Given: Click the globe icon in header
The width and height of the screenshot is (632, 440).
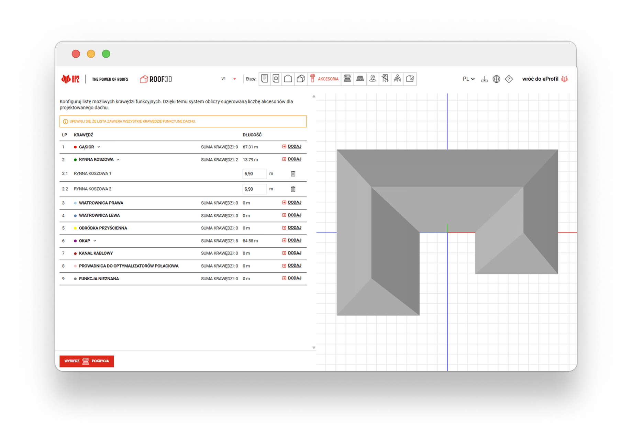Looking at the screenshot, I should click(x=496, y=79).
